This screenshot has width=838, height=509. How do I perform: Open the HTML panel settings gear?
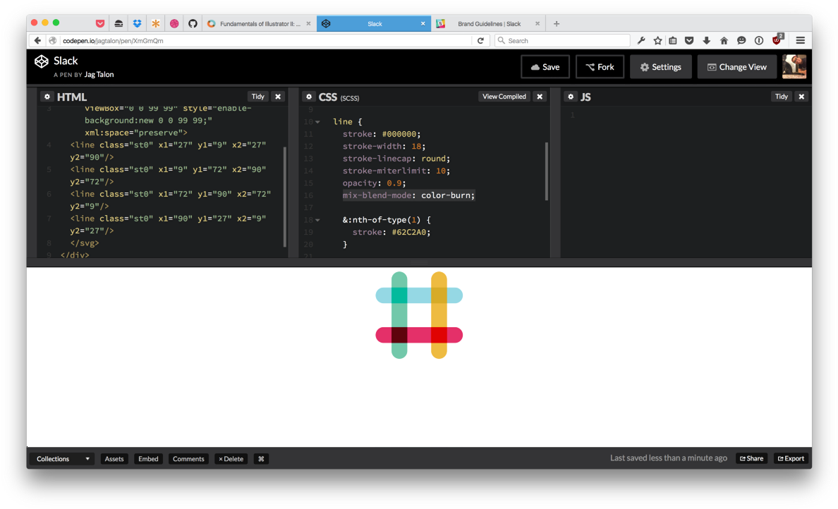tap(47, 97)
